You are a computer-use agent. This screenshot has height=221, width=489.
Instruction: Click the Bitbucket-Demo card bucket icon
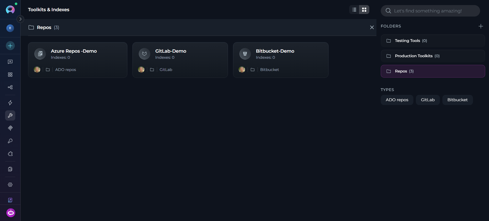click(245, 54)
